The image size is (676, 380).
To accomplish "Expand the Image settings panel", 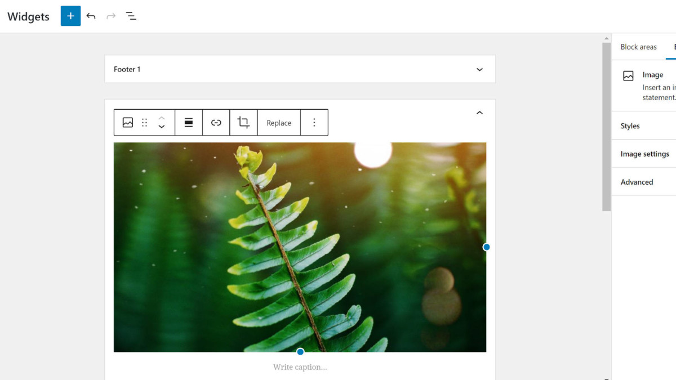I will click(x=644, y=154).
